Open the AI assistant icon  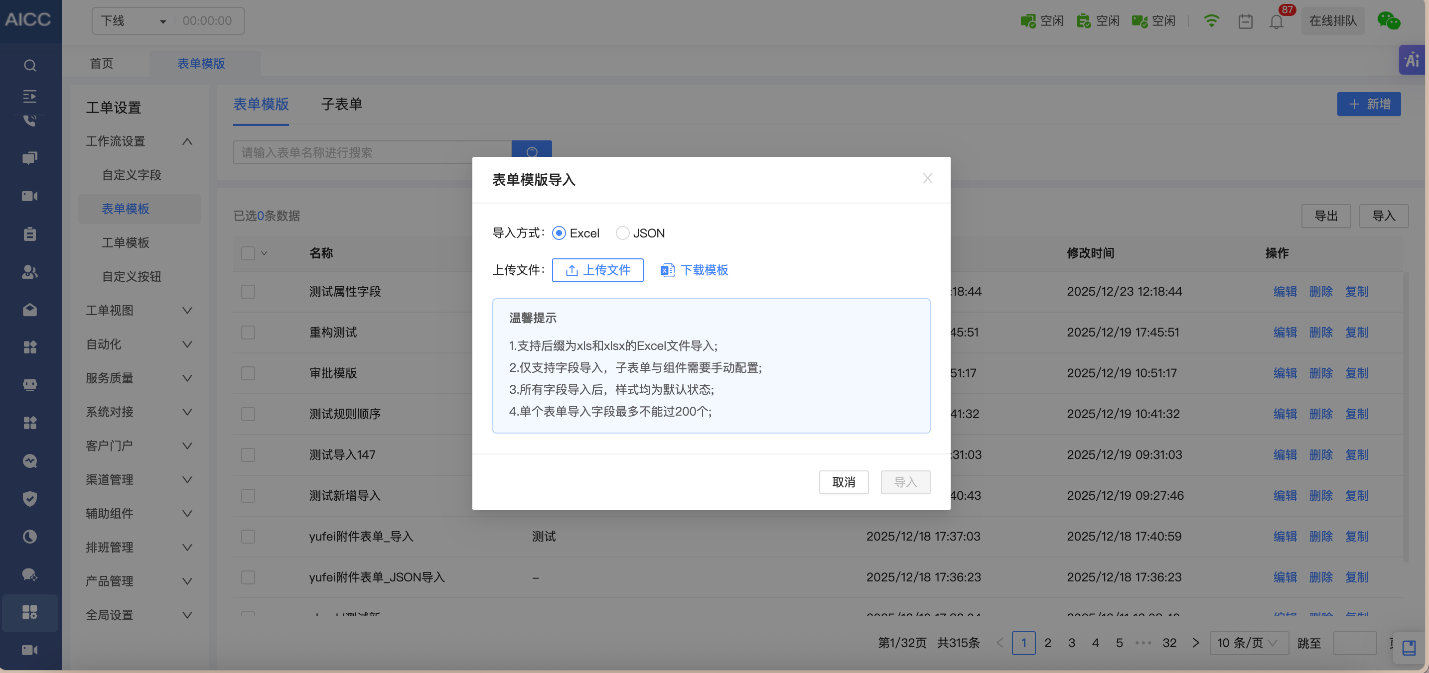[1411, 60]
